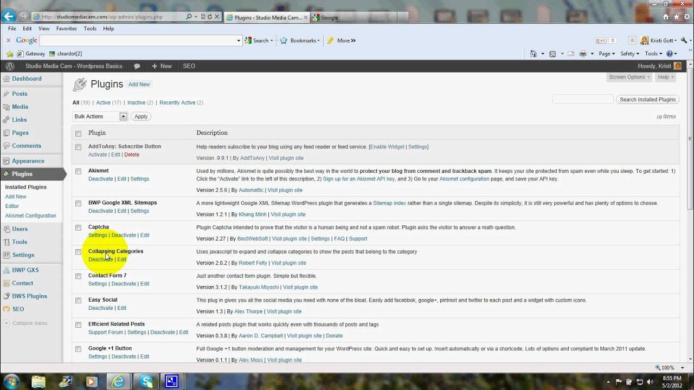Click the BWS Plugins sidebar icon
Viewport: 694px width, 390px height.
[7, 296]
